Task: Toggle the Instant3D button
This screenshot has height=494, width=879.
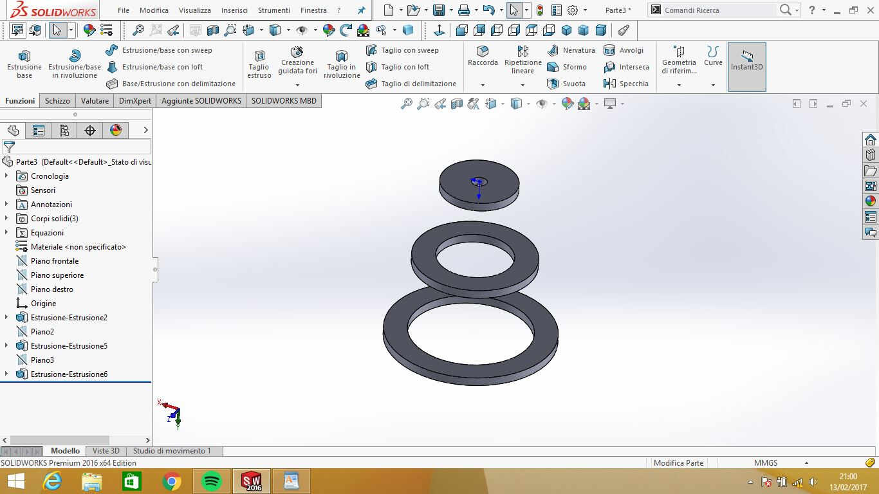Action: 747,67
